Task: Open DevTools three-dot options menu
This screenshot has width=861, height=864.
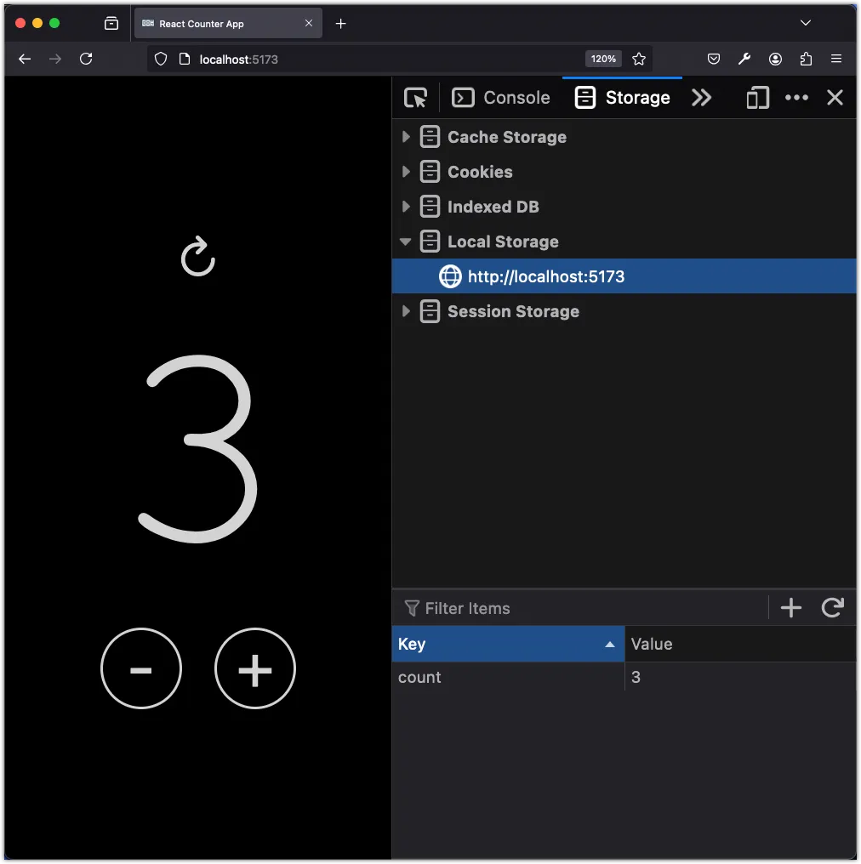Action: click(796, 98)
